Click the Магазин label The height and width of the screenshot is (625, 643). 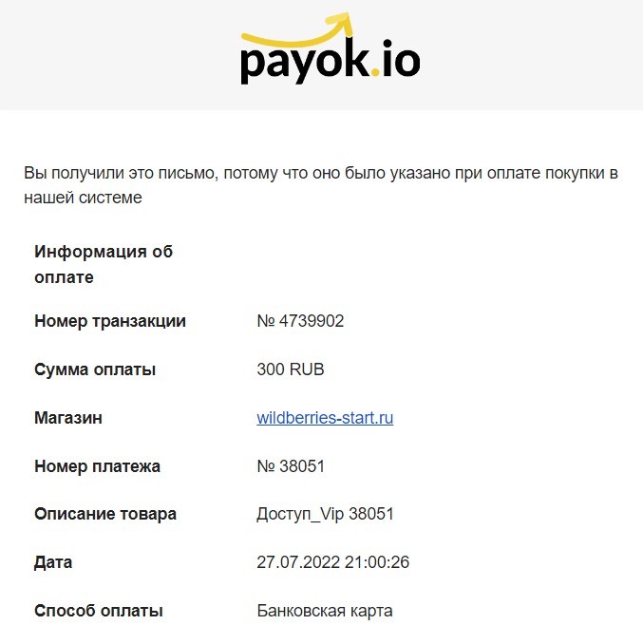[68, 418]
